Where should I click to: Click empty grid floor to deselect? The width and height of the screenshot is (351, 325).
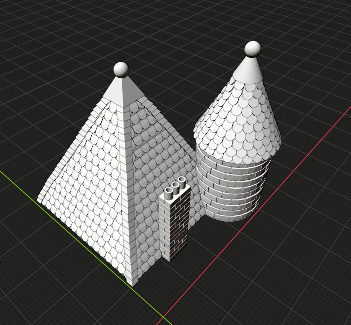pos(278,278)
